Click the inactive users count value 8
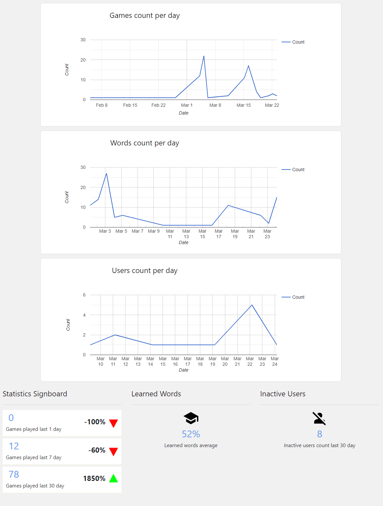 [320, 434]
